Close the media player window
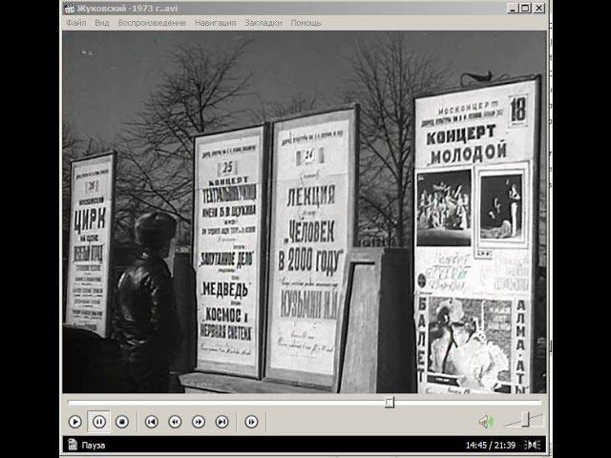Screen dimensions: 611x458 (538, 9)
